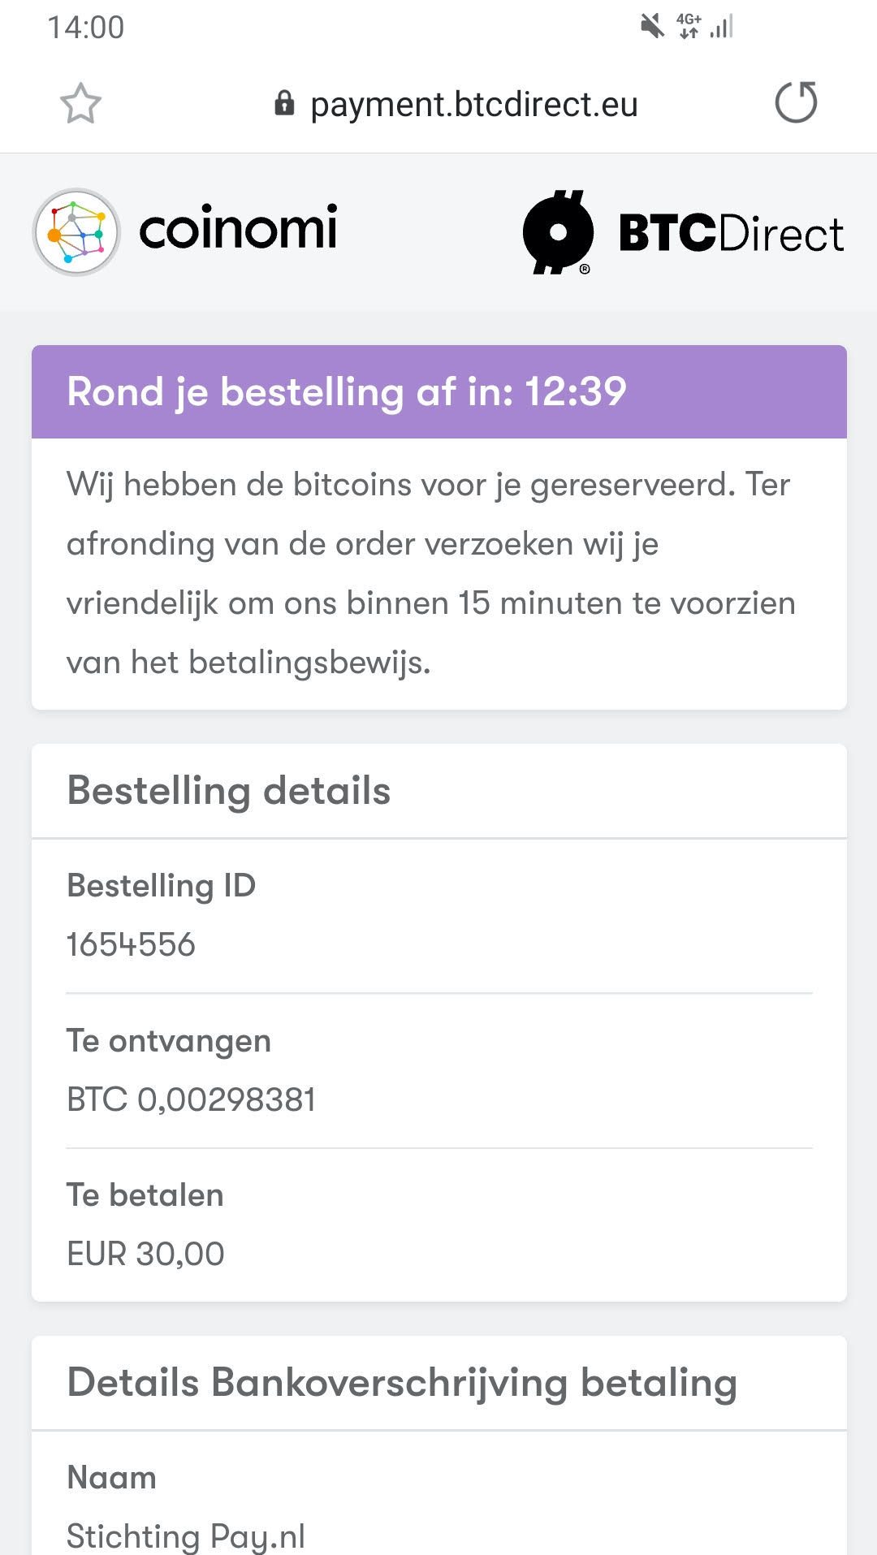This screenshot has height=1555, width=877.
Task: Tap the order countdown timer banner
Action: [438, 391]
